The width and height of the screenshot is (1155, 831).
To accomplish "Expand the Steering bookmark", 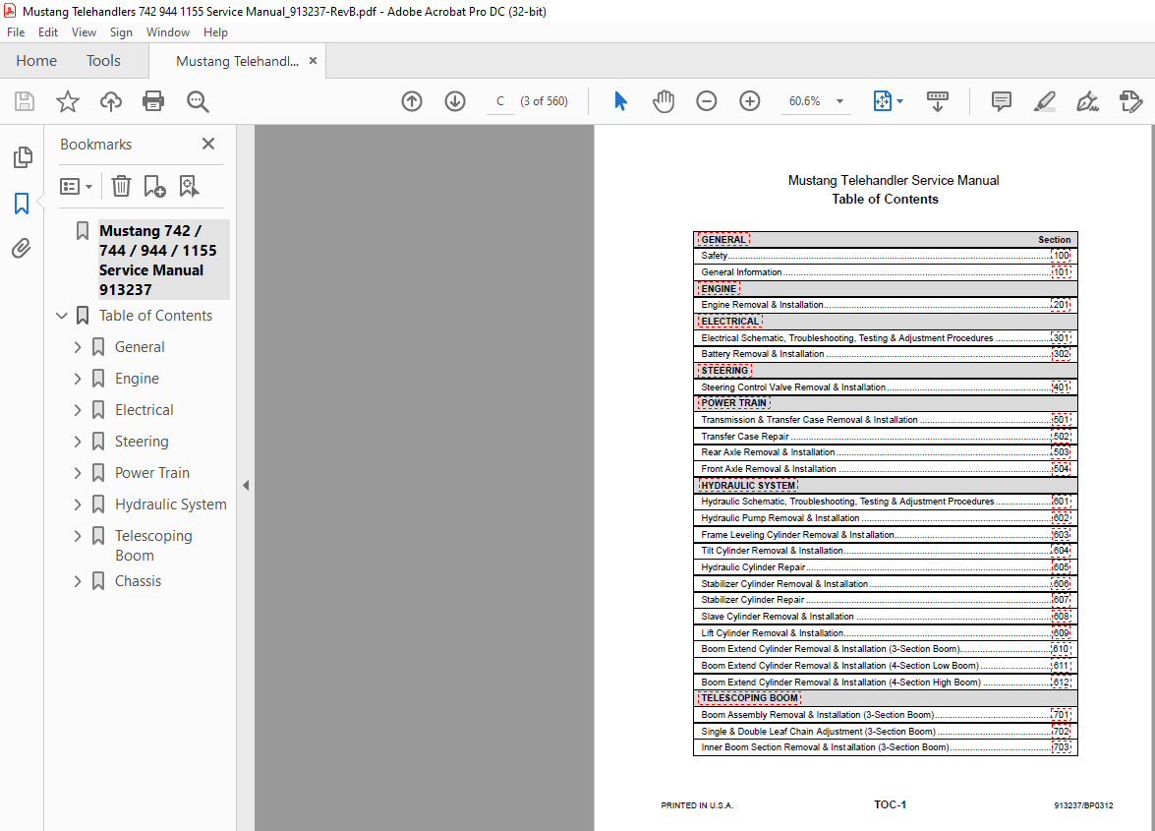I will (78, 442).
